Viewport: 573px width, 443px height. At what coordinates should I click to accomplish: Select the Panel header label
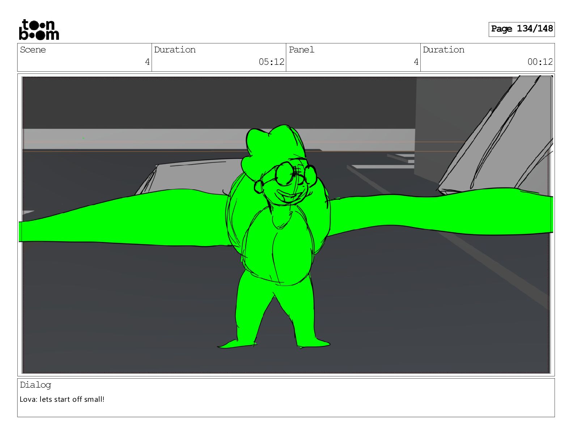tap(301, 50)
